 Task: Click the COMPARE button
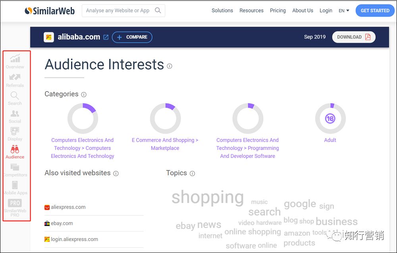(132, 37)
